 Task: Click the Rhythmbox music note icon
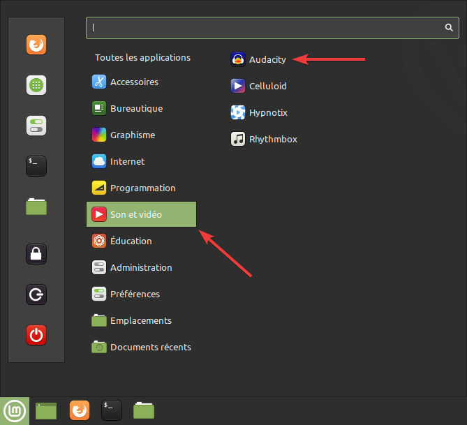(237, 139)
